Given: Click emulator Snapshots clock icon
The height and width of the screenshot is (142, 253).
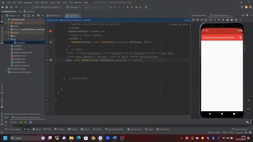Looking at the screenshot, I should tap(236, 20).
